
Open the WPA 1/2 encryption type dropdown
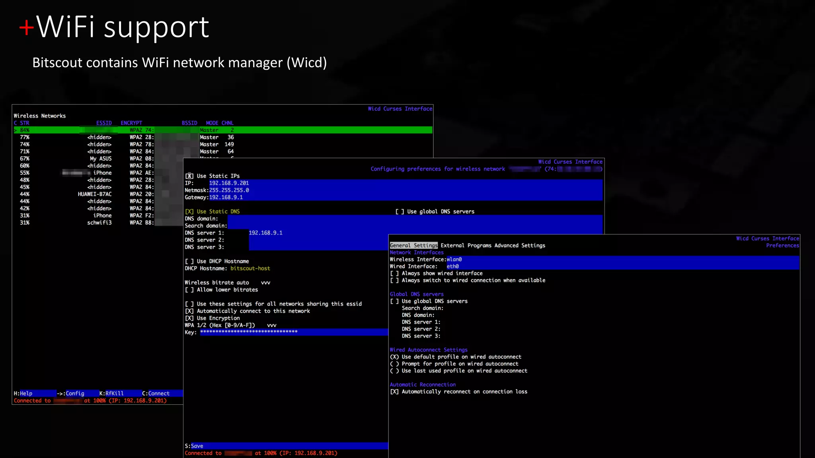pos(271,325)
